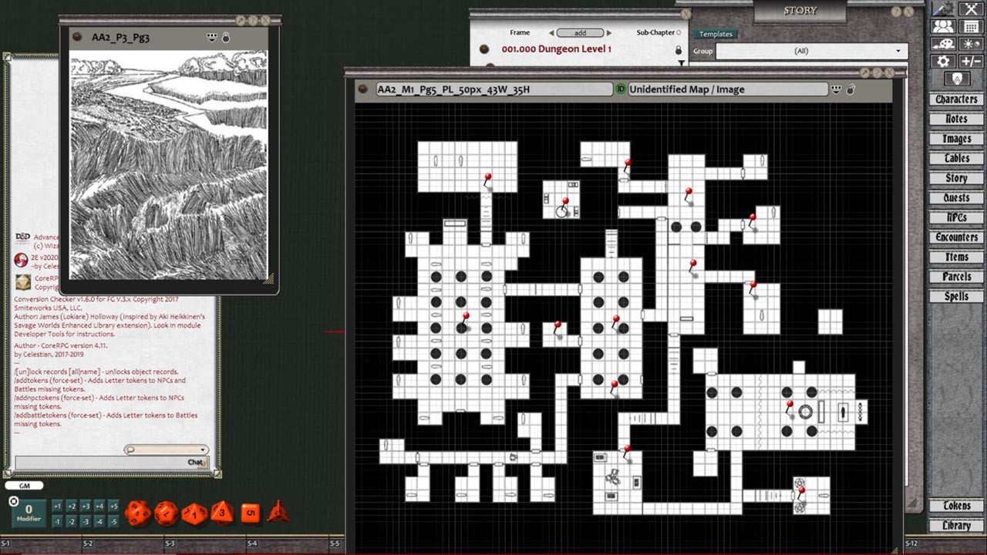Click the frame 'add' button
The height and width of the screenshot is (555, 987).
(580, 33)
